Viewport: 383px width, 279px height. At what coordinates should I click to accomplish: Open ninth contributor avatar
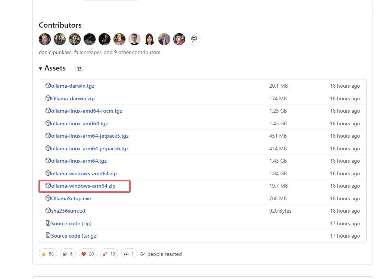pyautogui.click(x=164, y=39)
